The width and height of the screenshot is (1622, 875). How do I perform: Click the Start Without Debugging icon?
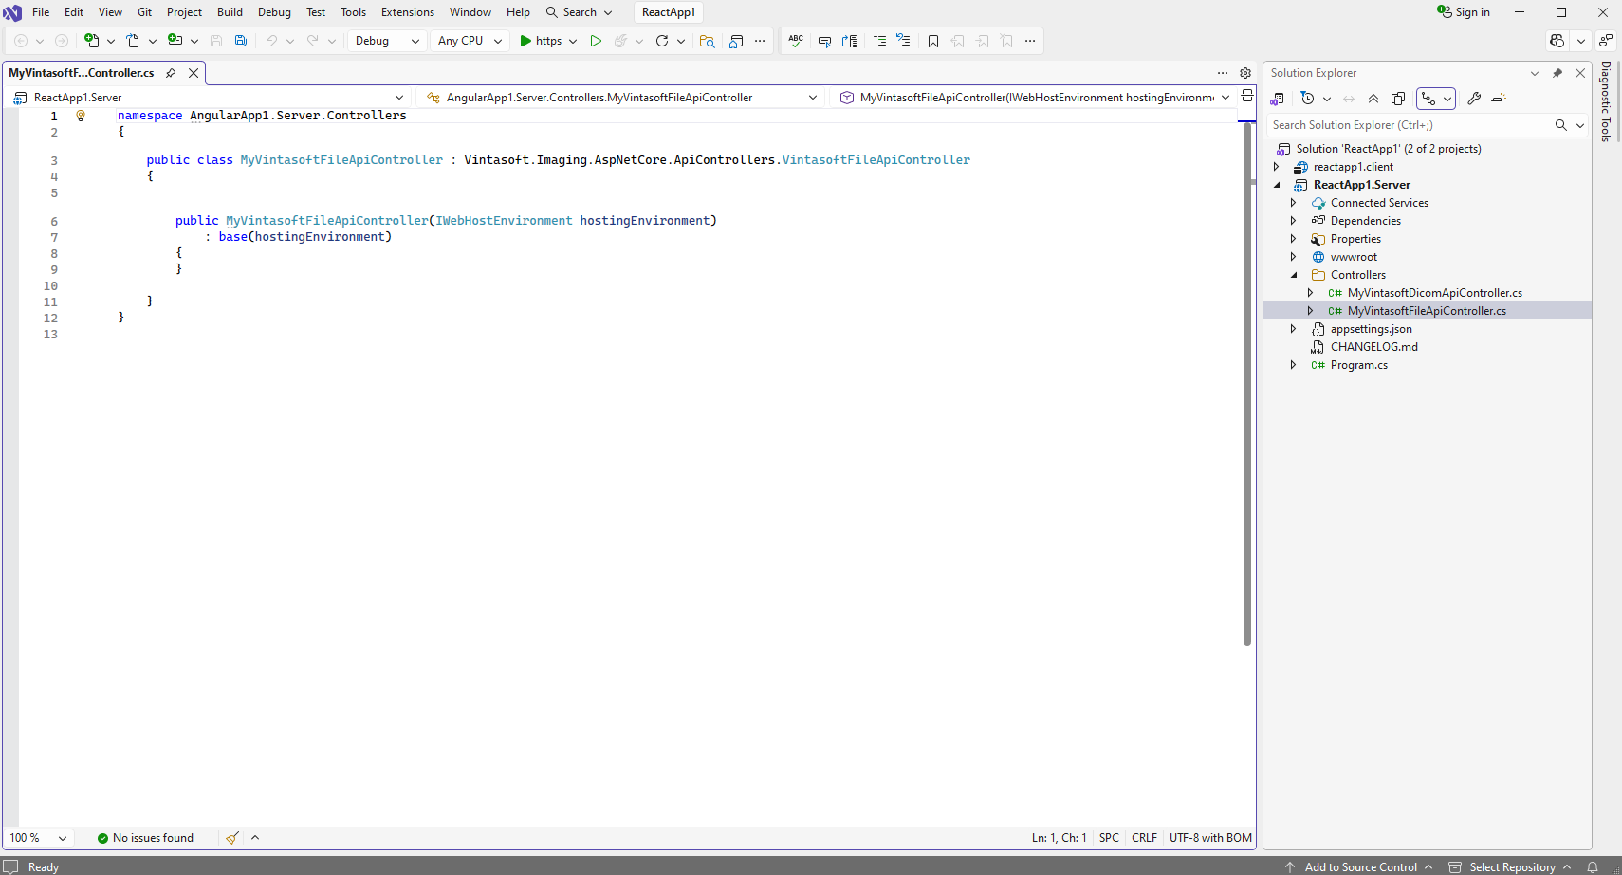tap(596, 41)
